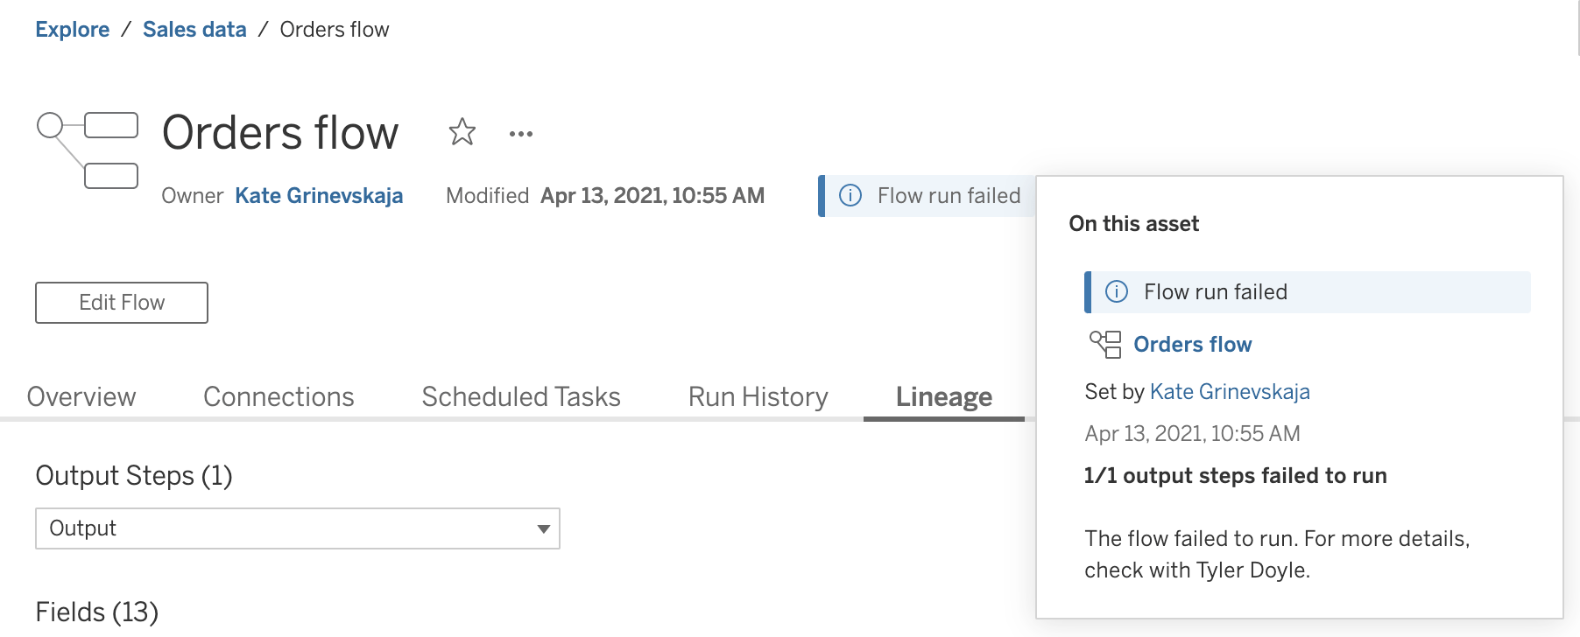Click info icon inside the popup warning row

(x=1117, y=292)
